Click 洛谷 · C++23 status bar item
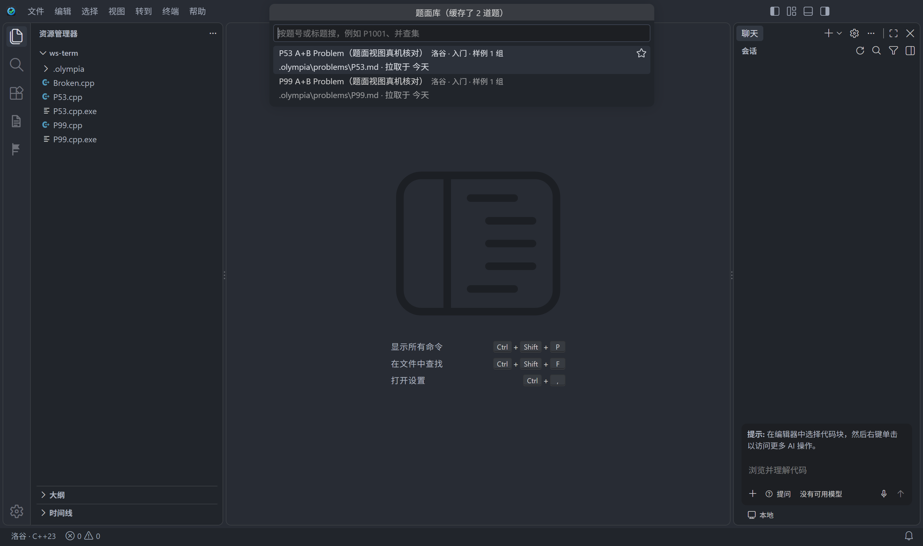The image size is (923, 546). (x=33, y=536)
